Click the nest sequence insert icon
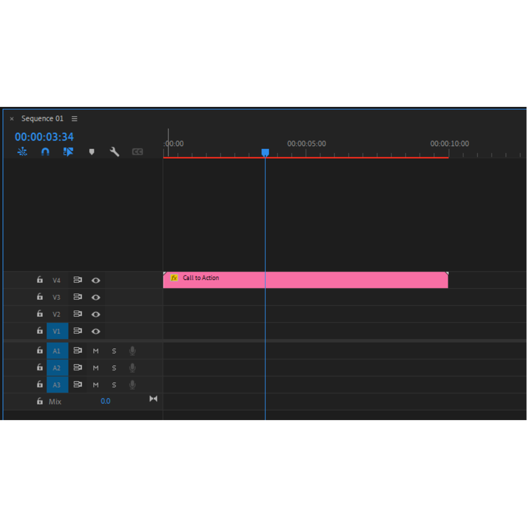 tap(22, 152)
